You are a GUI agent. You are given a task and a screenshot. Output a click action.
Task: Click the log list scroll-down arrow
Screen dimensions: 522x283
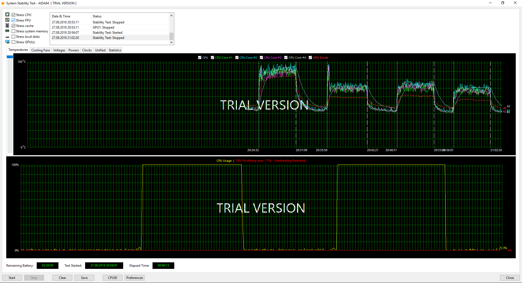coord(171,42)
